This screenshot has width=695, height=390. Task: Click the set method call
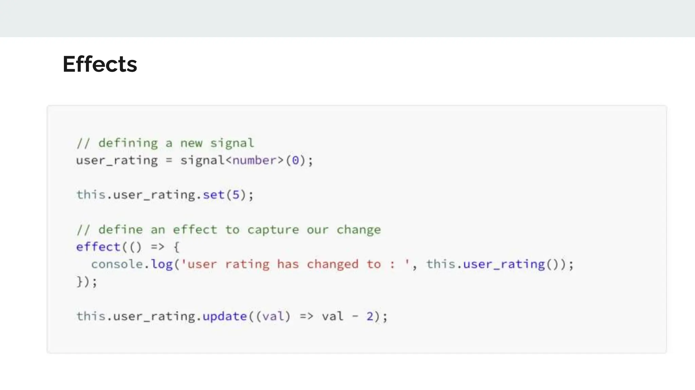click(213, 195)
